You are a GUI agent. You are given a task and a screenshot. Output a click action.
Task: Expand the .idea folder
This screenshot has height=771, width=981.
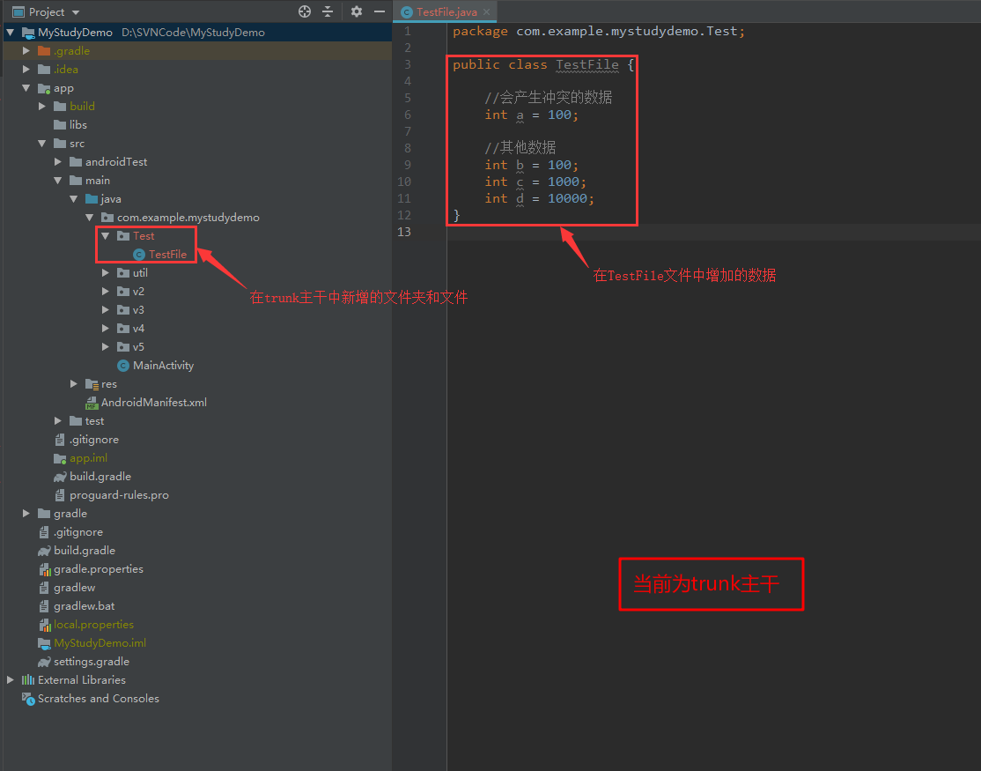26,69
